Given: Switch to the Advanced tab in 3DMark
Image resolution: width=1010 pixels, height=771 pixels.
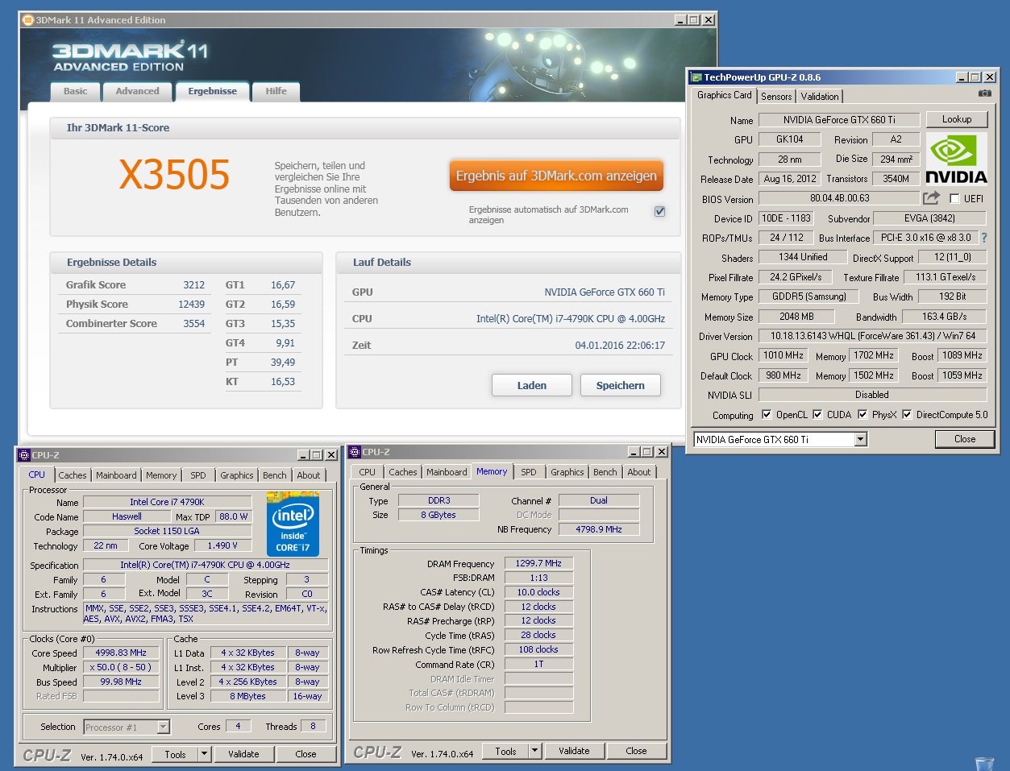Looking at the screenshot, I should (137, 91).
